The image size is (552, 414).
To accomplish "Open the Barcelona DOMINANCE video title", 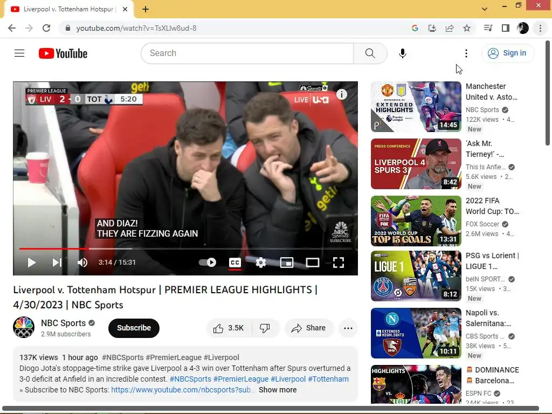I will click(493, 375).
